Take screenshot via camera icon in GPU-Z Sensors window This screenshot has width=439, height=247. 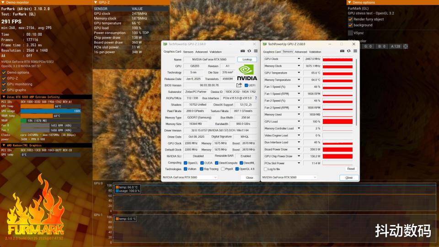tap(342, 51)
